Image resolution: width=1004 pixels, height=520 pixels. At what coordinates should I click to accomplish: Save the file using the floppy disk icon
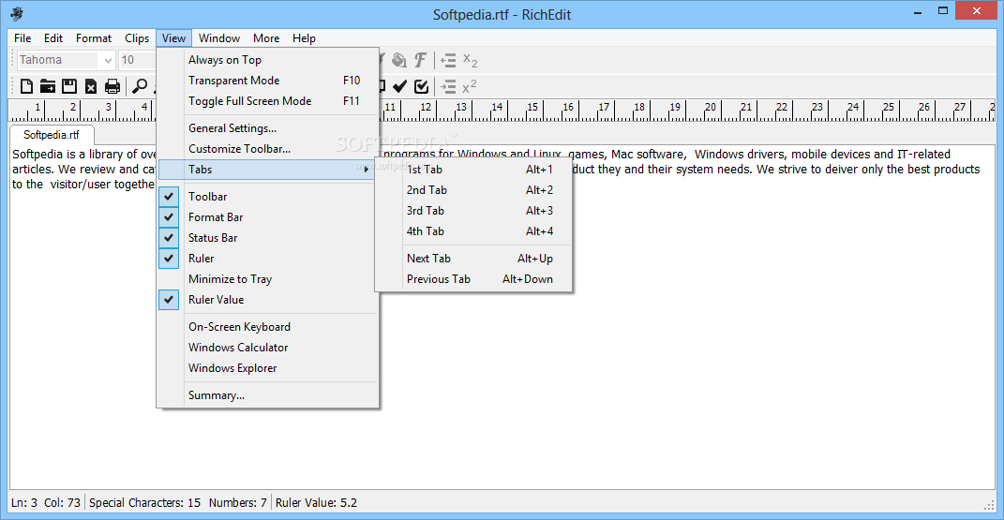(69, 86)
